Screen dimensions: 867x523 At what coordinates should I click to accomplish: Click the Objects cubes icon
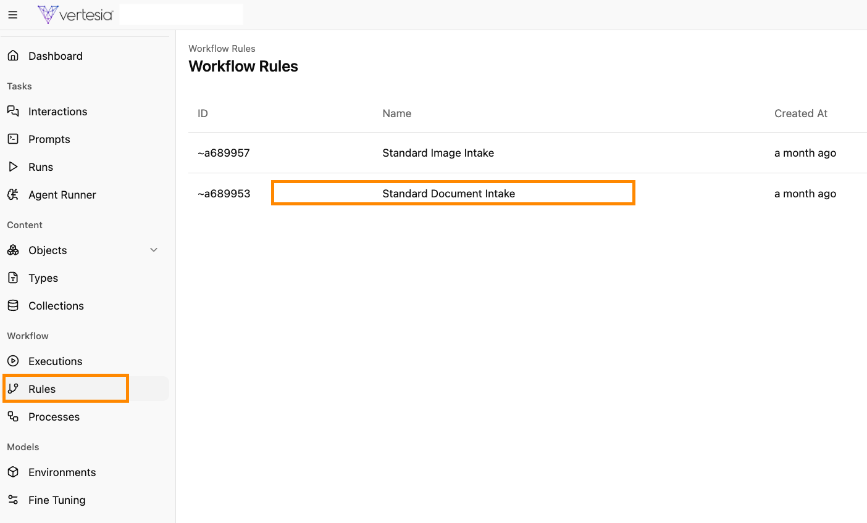tap(13, 250)
